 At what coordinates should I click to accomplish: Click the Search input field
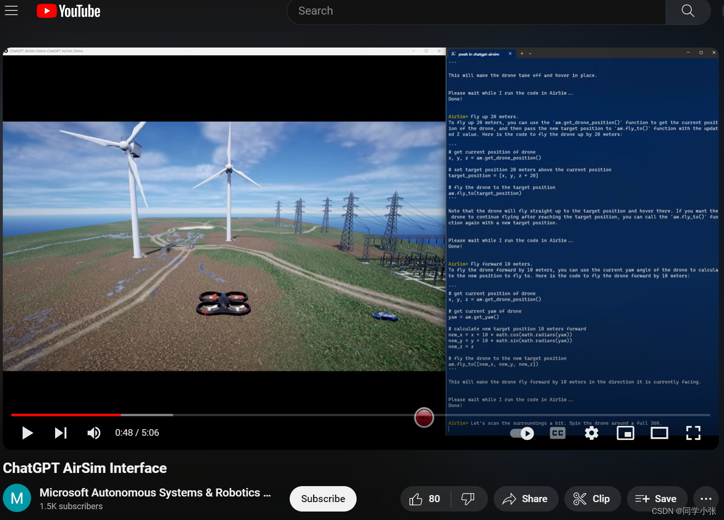pos(476,11)
